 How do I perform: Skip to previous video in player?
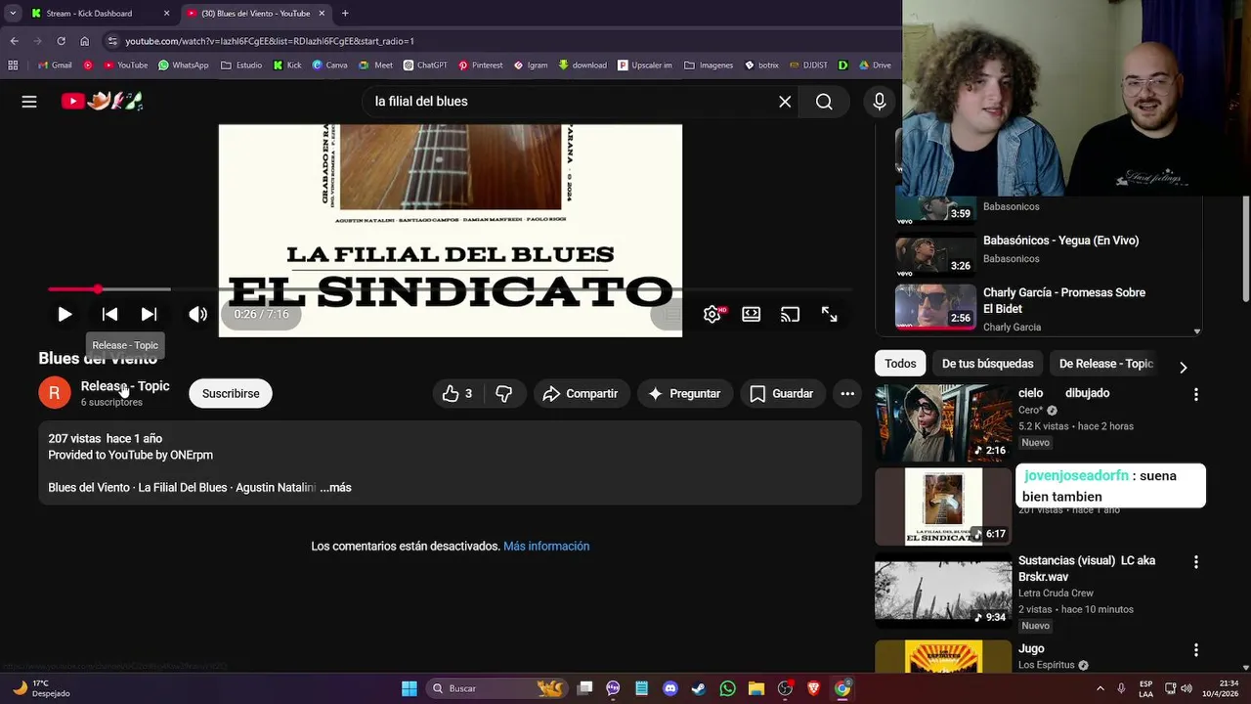point(109,315)
